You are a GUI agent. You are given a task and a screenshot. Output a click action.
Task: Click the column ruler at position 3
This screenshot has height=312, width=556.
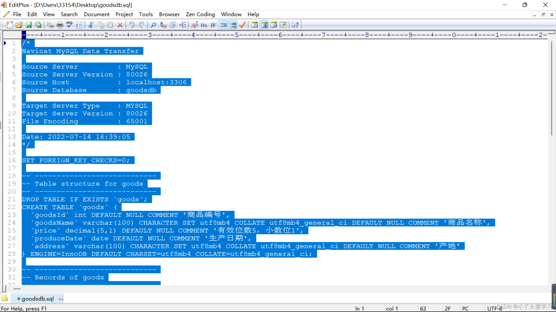point(151,35)
